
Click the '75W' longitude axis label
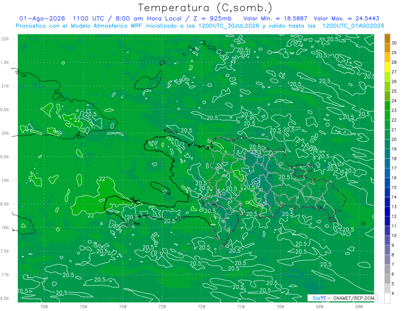(84, 307)
